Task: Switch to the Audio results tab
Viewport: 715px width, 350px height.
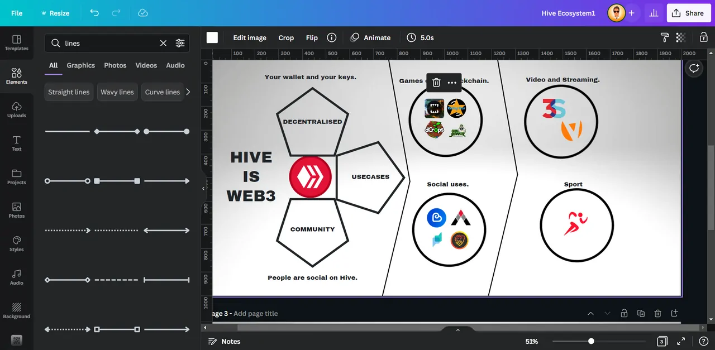Action: tap(175, 65)
